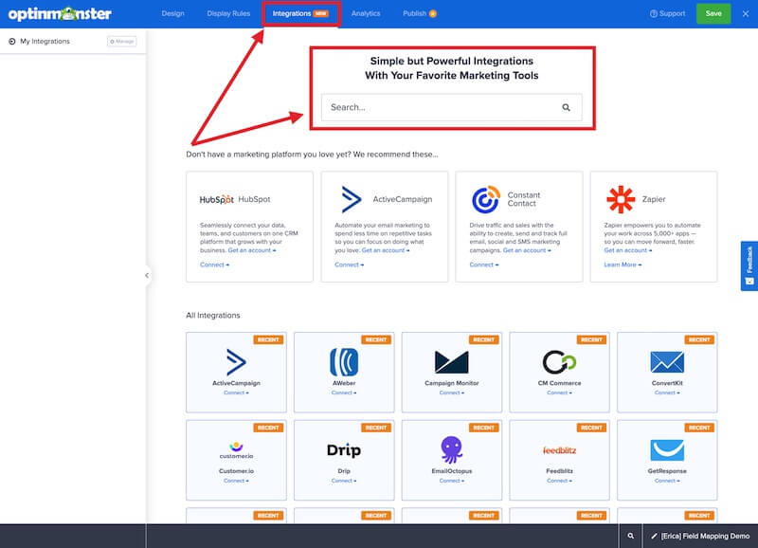Click the Drip logo
The image size is (758, 548).
tap(344, 450)
